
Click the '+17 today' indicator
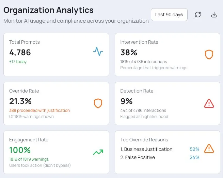[18, 62]
